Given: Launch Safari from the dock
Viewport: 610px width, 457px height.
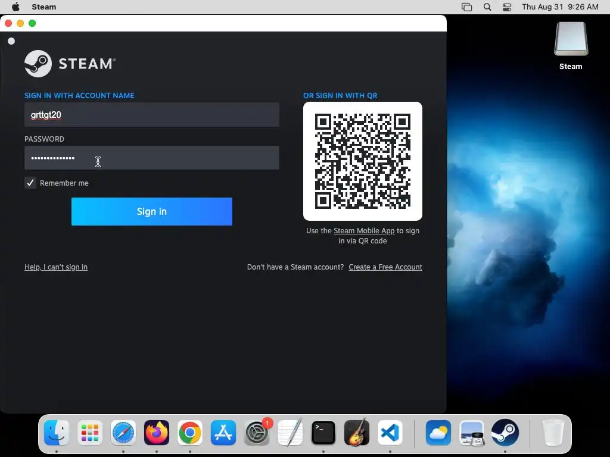Looking at the screenshot, I should [123, 433].
